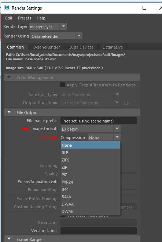The width and height of the screenshot is (162, 242).
Task: Click the File name prefix field
Action: coord(99,121)
